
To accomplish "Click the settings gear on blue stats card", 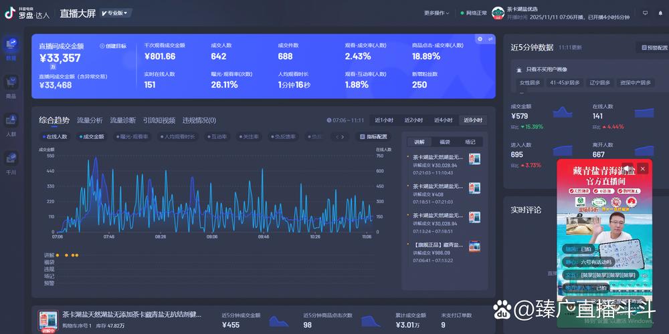I will pos(480,39).
